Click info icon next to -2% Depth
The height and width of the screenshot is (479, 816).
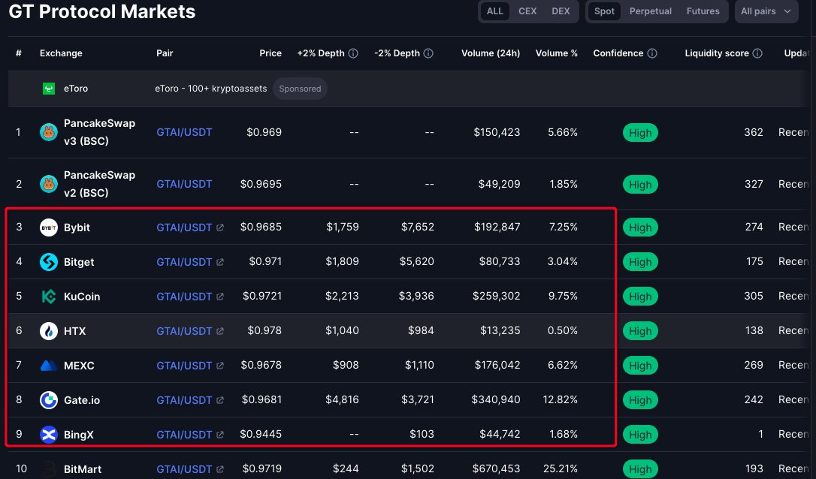428,53
